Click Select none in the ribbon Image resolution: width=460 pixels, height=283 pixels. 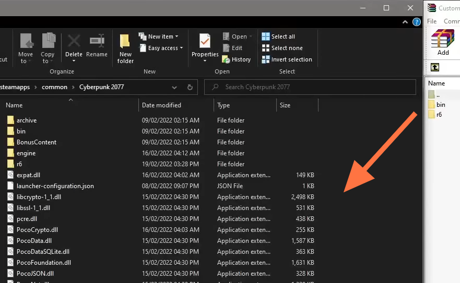tap(282, 48)
